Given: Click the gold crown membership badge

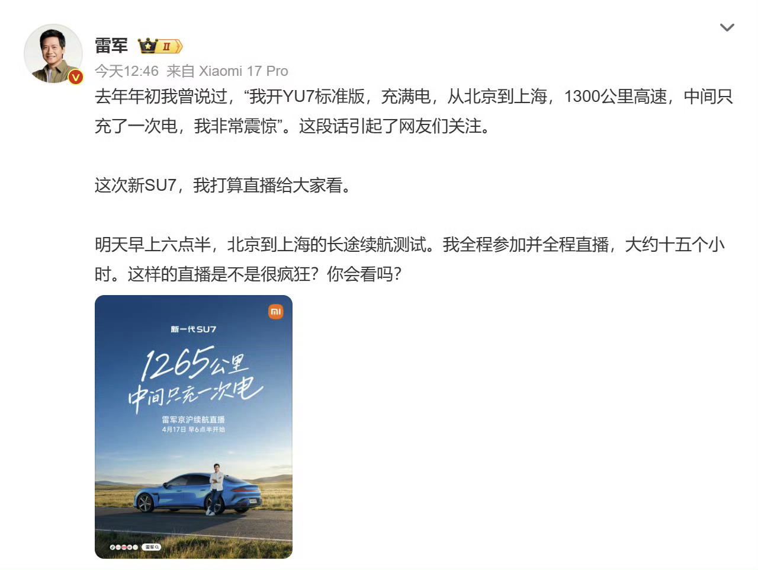Looking at the screenshot, I should click(160, 46).
